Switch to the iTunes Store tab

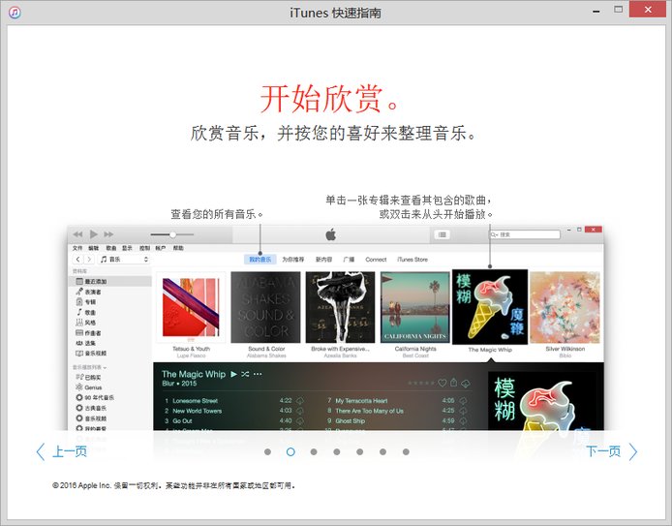pos(412,260)
